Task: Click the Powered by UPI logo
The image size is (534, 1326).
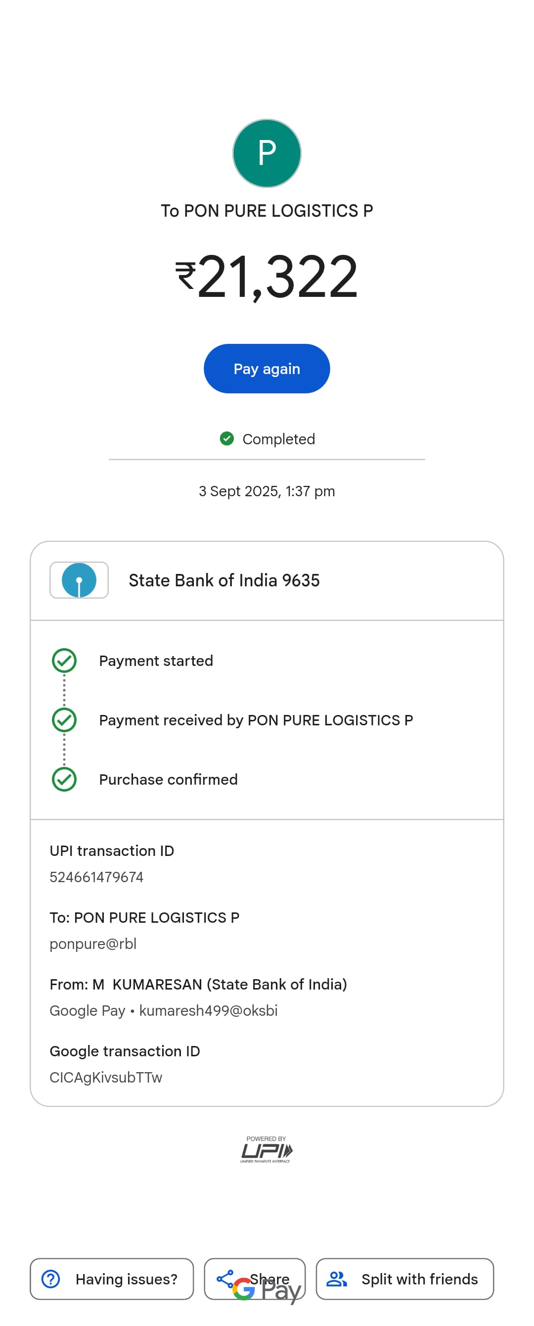Action: [x=266, y=1149]
